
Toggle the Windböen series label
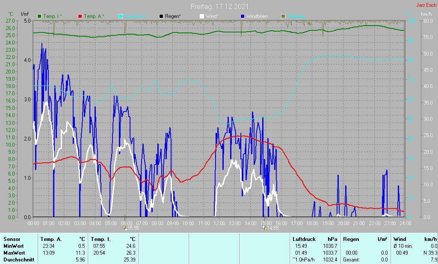click(257, 16)
